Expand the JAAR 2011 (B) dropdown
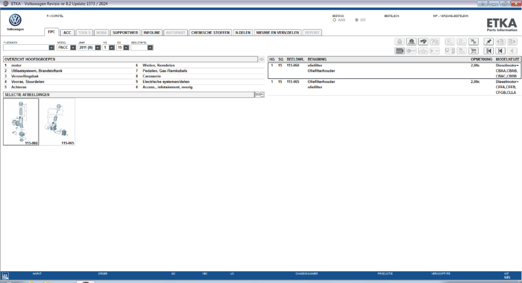Screen dimensions: 522x283 (98, 47)
